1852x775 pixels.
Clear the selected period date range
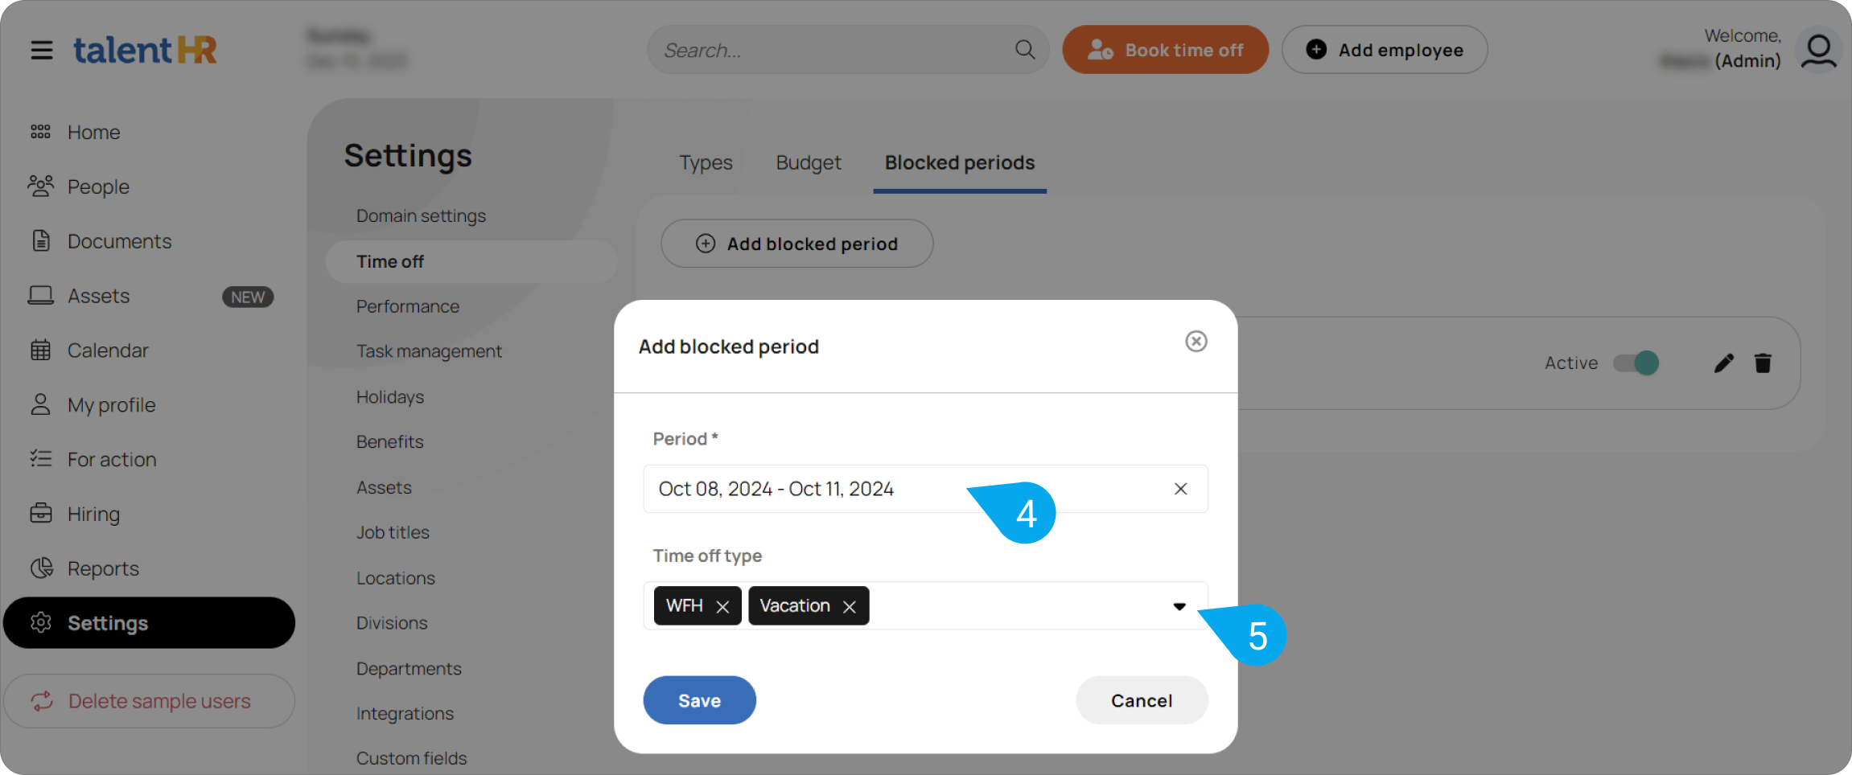[1180, 489]
